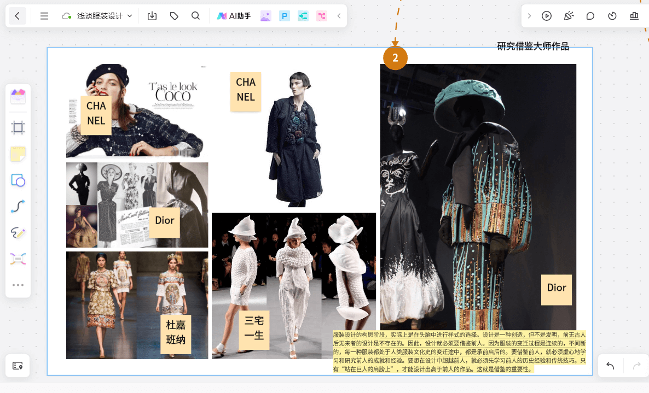Click the export download icon
This screenshot has width=649, height=393.
pyautogui.click(x=152, y=16)
